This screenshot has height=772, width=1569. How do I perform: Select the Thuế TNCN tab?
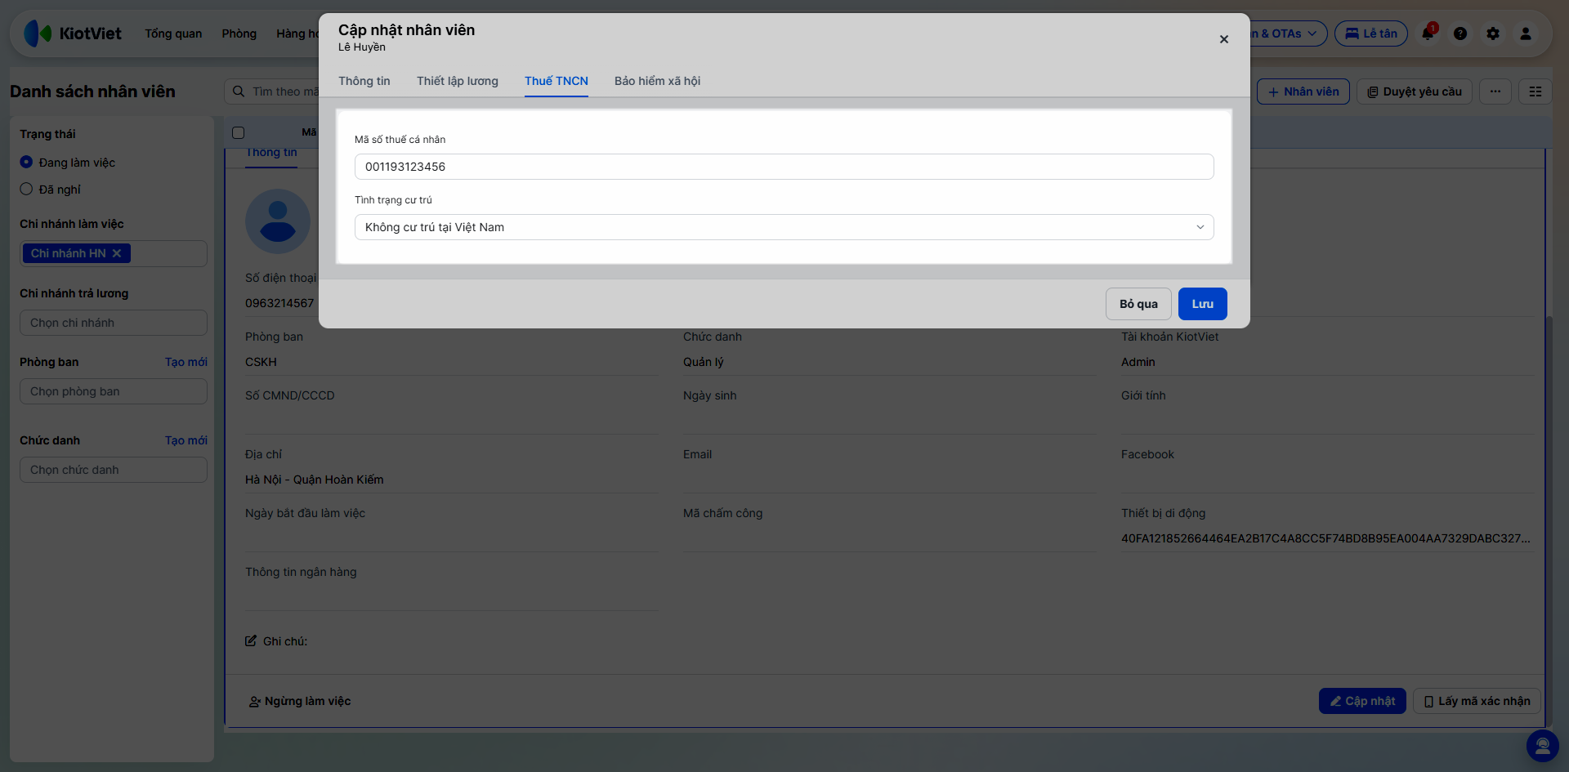coord(557,81)
